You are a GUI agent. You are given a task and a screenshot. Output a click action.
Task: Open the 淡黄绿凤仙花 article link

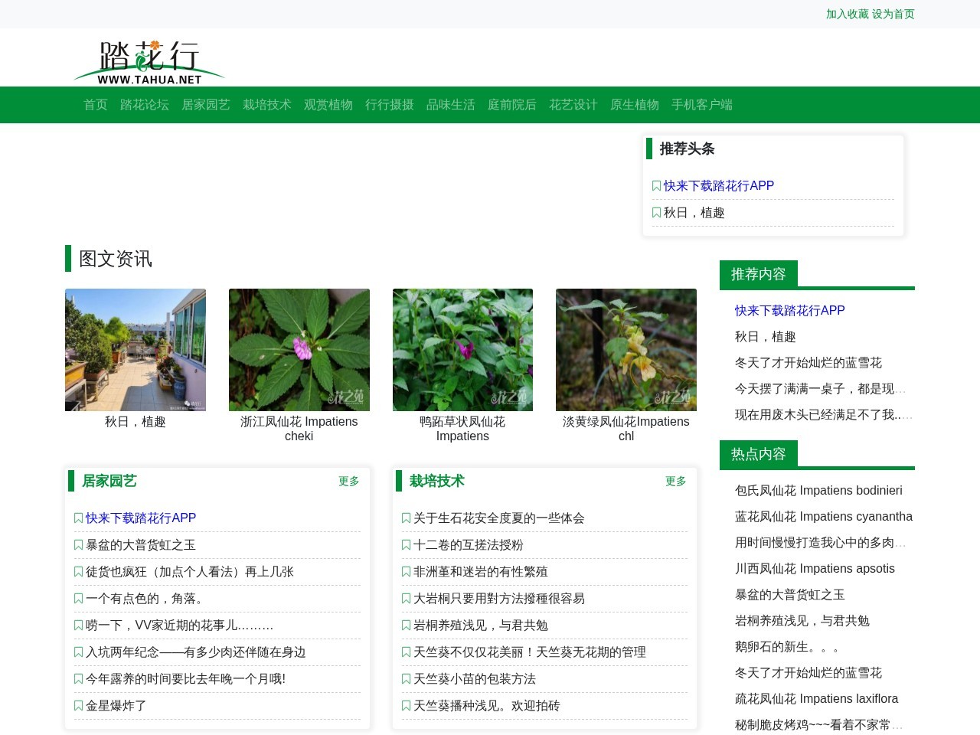[626, 429]
